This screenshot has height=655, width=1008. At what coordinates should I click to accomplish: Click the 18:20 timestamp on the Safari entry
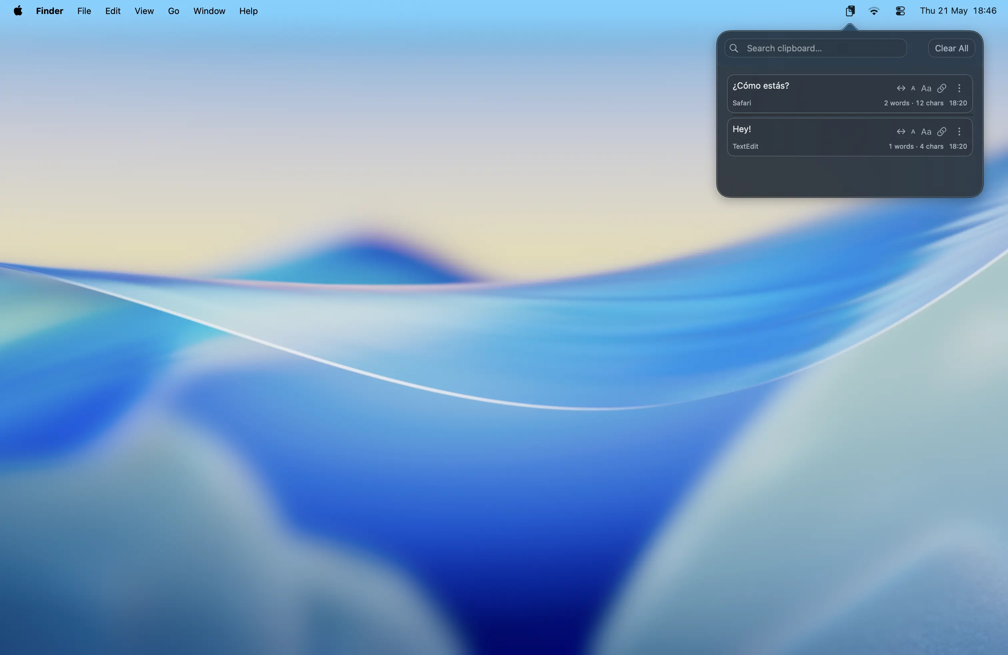(x=958, y=103)
